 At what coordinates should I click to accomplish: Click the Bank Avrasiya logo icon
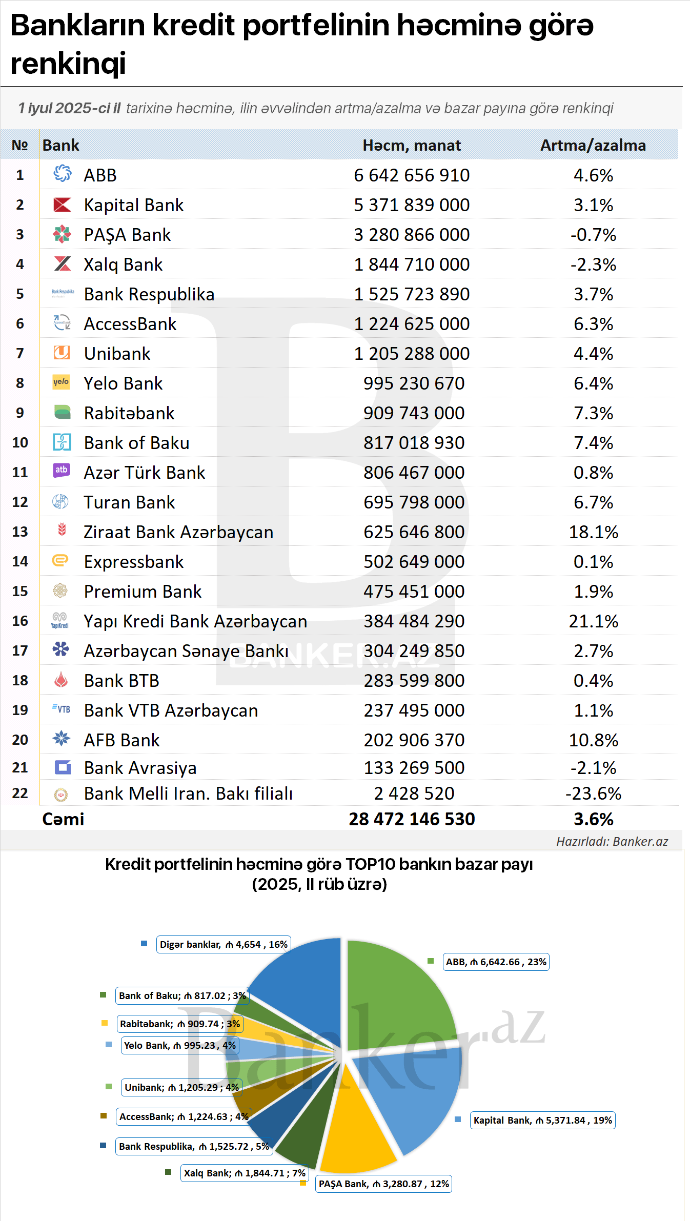[63, 767]
